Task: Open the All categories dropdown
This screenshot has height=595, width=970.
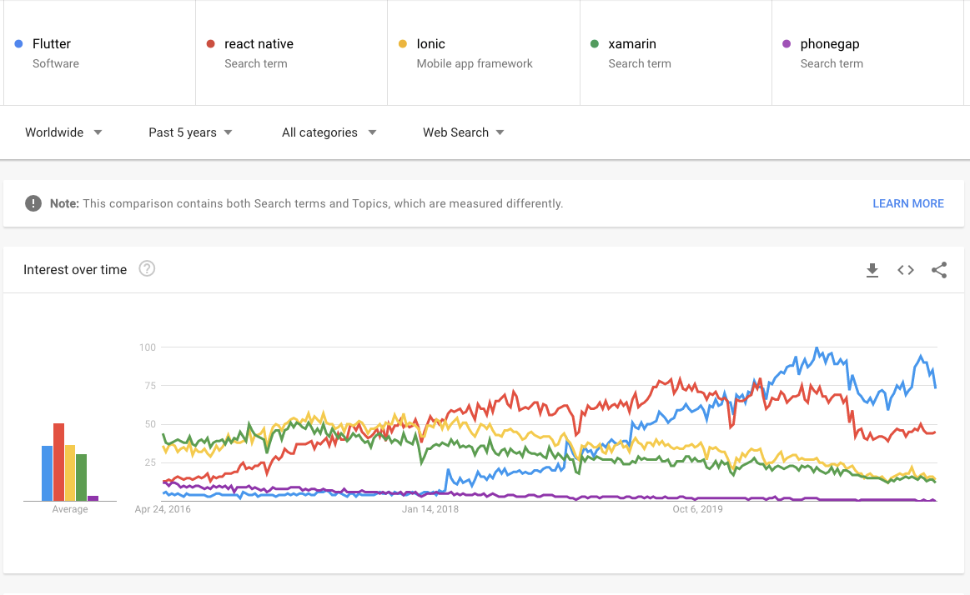Action: pos(329,132)
